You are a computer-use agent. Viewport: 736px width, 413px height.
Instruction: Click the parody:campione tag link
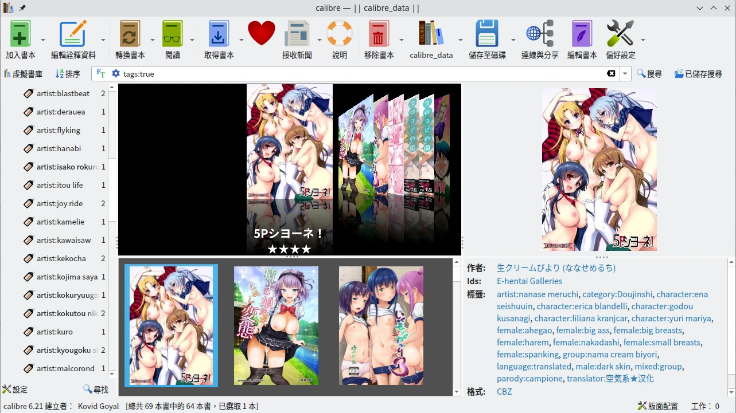[529, 378]
